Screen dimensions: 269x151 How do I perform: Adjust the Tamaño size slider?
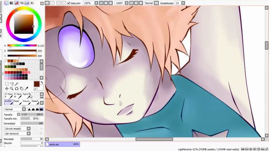click(x=32, y=114)
